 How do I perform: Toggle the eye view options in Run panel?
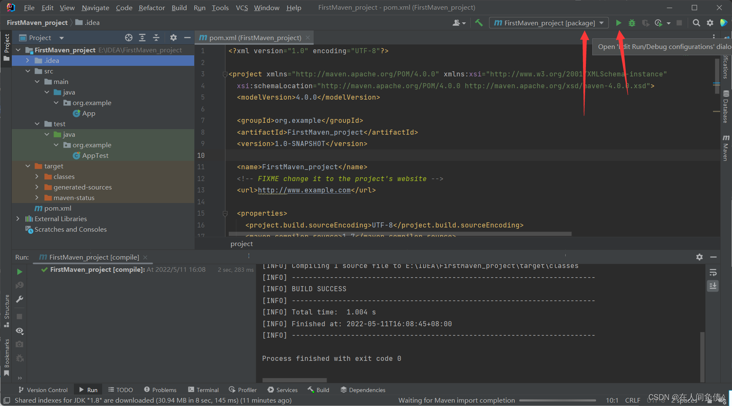click(x=19, y=330)
